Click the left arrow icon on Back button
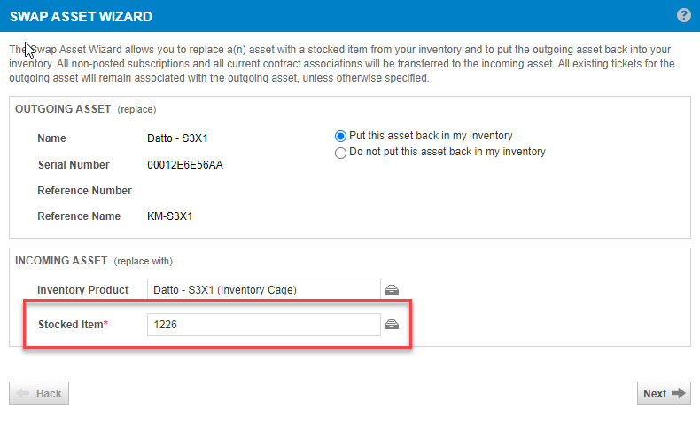Viewport: 700px width, 425px height. pyautogui.click(x=22, y=393)
